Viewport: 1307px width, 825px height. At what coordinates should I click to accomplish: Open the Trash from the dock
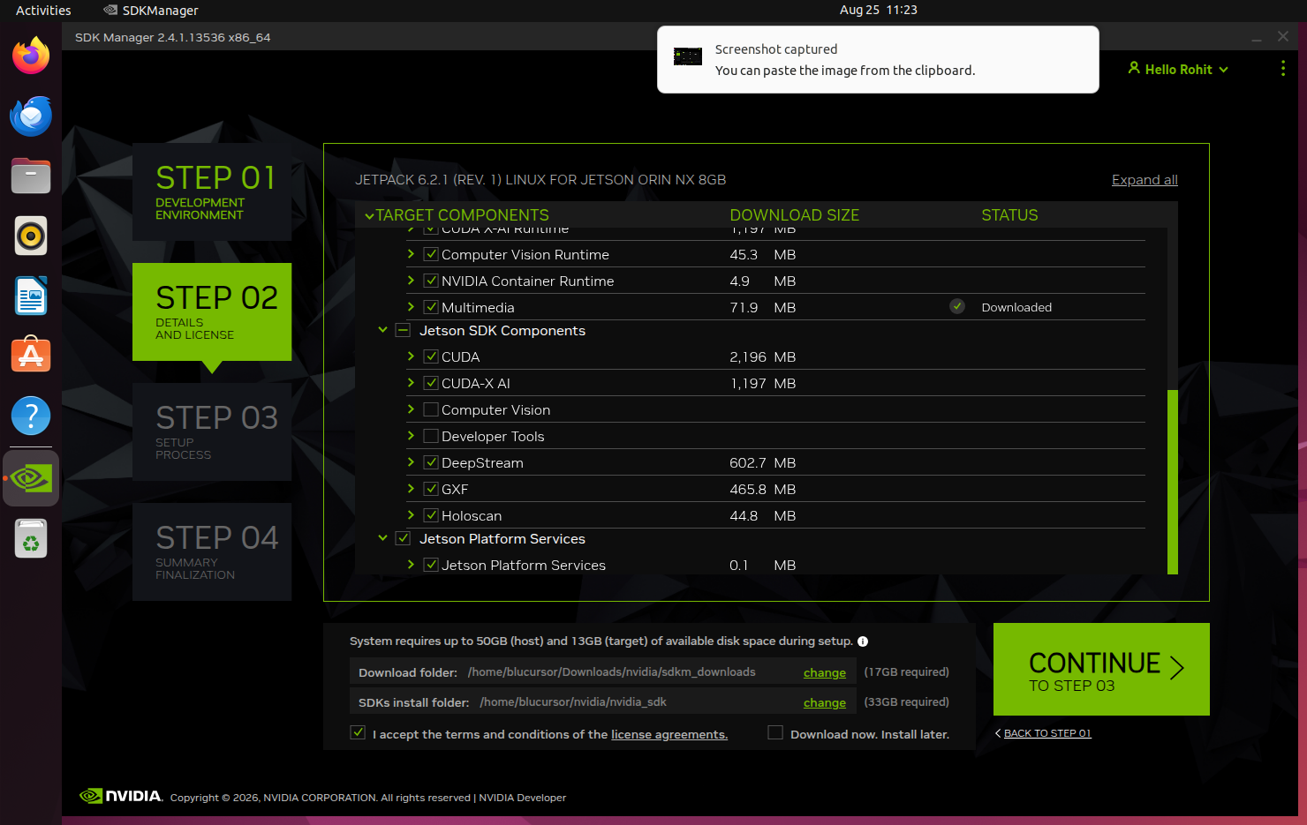[x=31, y=538]
